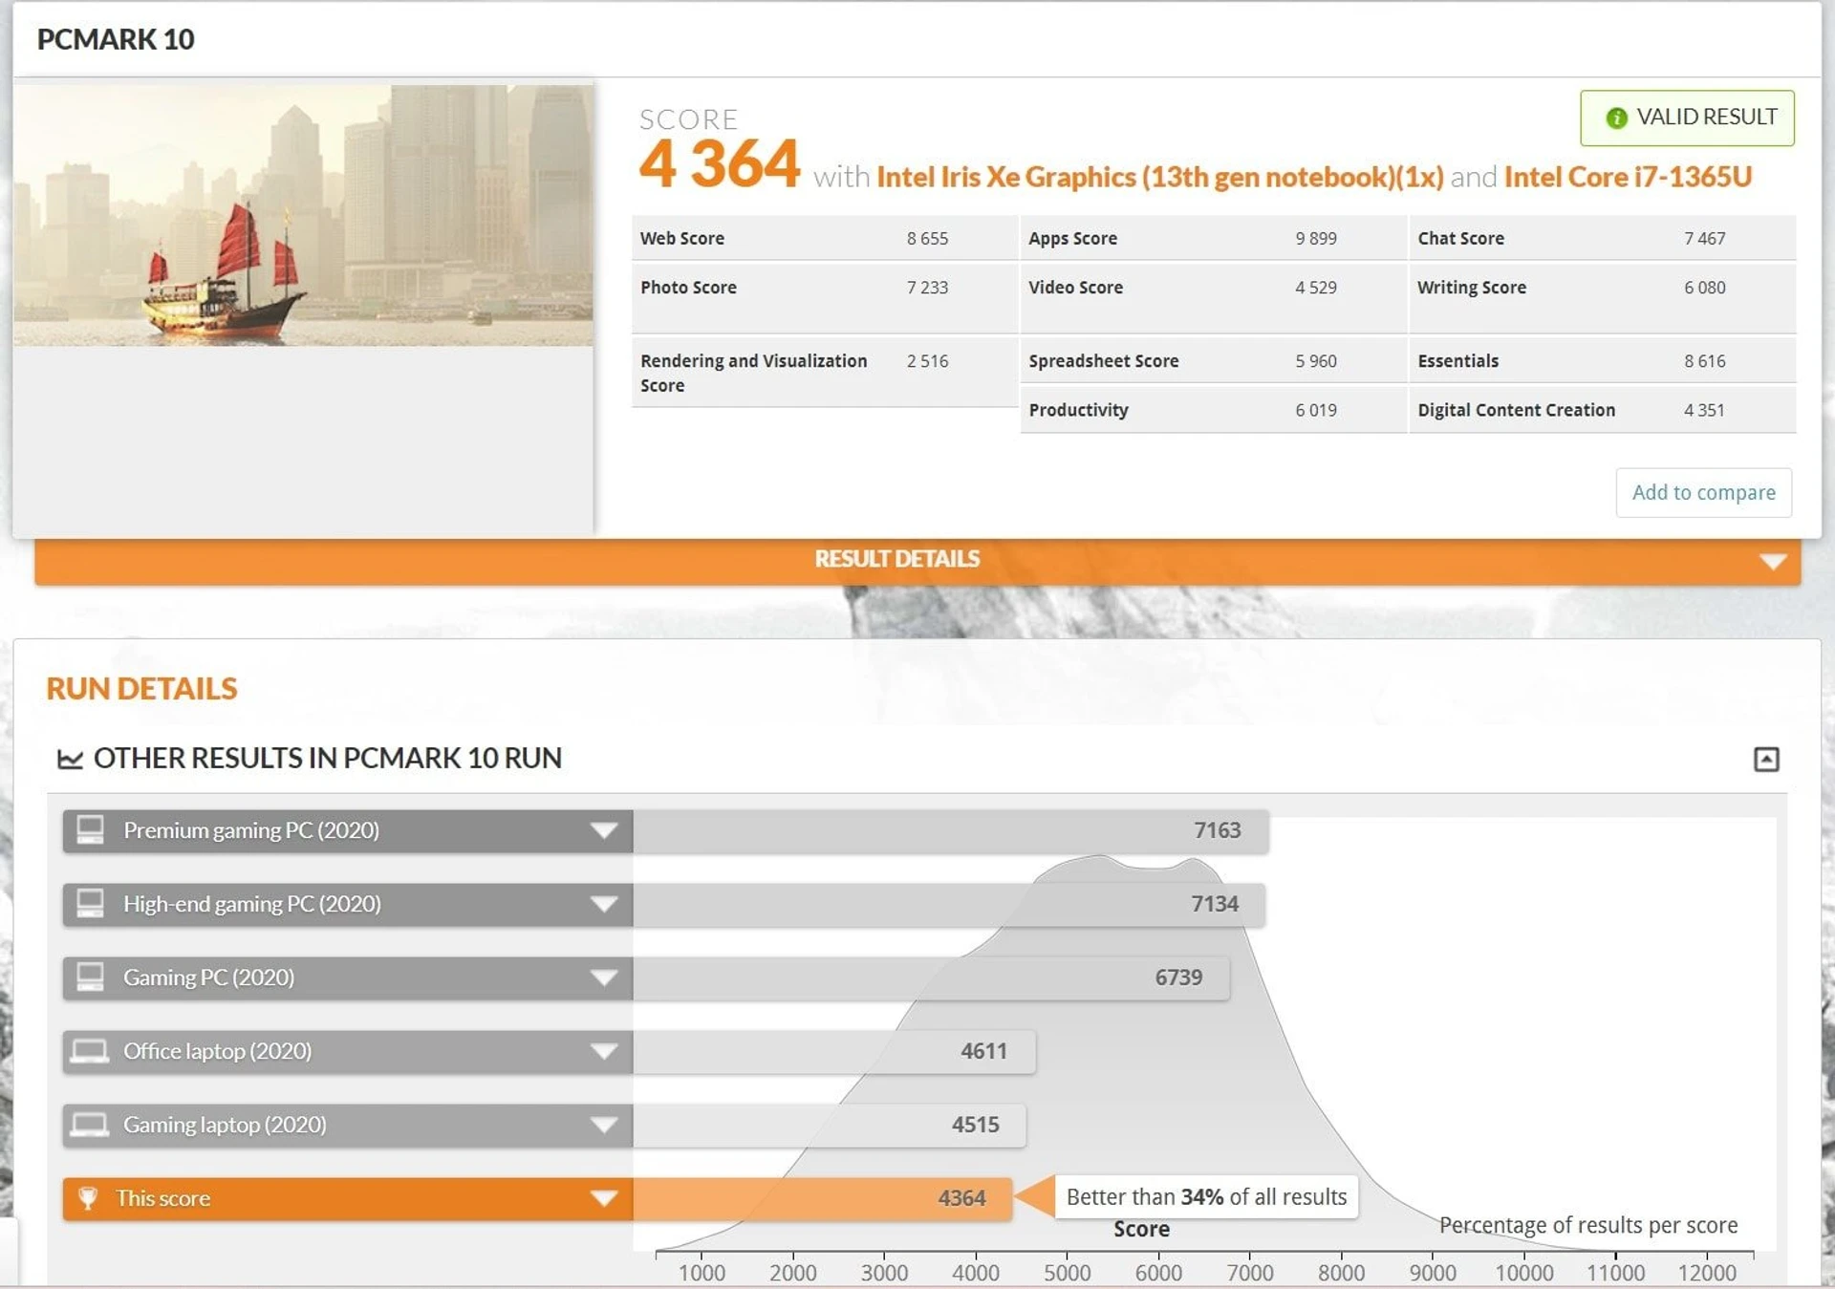Click the 5000 tick on score axis
Screen dimensions: 1835x1289
tap(1067, 1272)
